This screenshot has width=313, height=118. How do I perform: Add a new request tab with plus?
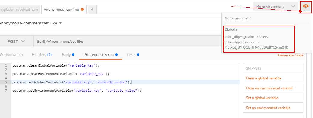point(92,9)
